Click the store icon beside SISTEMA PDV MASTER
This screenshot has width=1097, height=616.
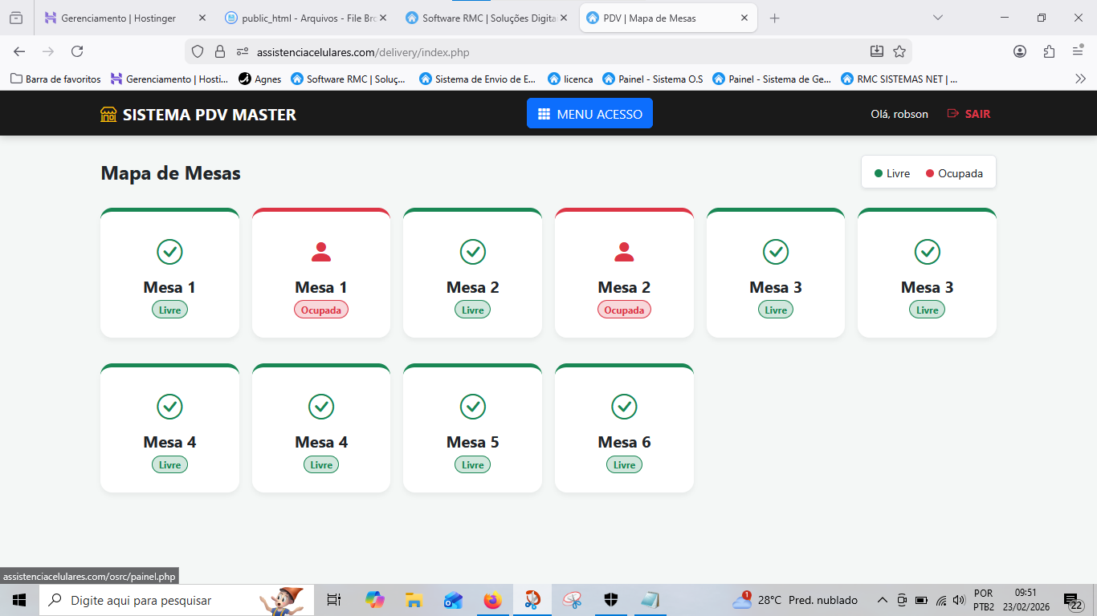point(108,115)
